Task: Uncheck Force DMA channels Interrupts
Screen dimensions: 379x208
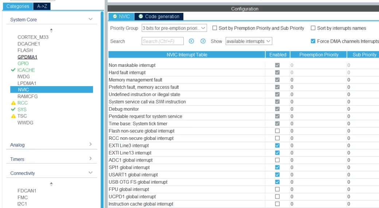Action: [313, 41]
